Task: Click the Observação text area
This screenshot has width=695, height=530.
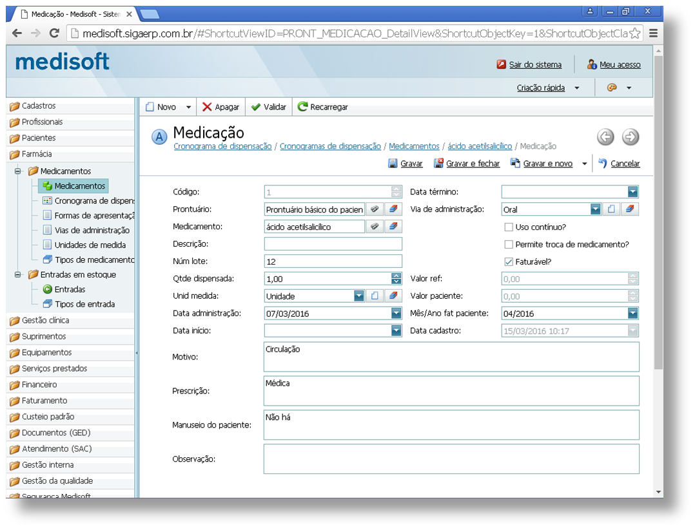Action: (451, 459)
